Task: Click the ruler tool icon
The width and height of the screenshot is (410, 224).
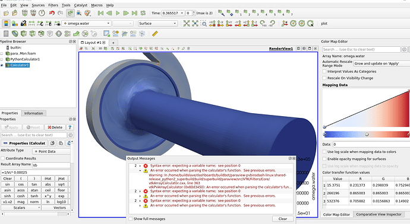Action: (155, 34)
